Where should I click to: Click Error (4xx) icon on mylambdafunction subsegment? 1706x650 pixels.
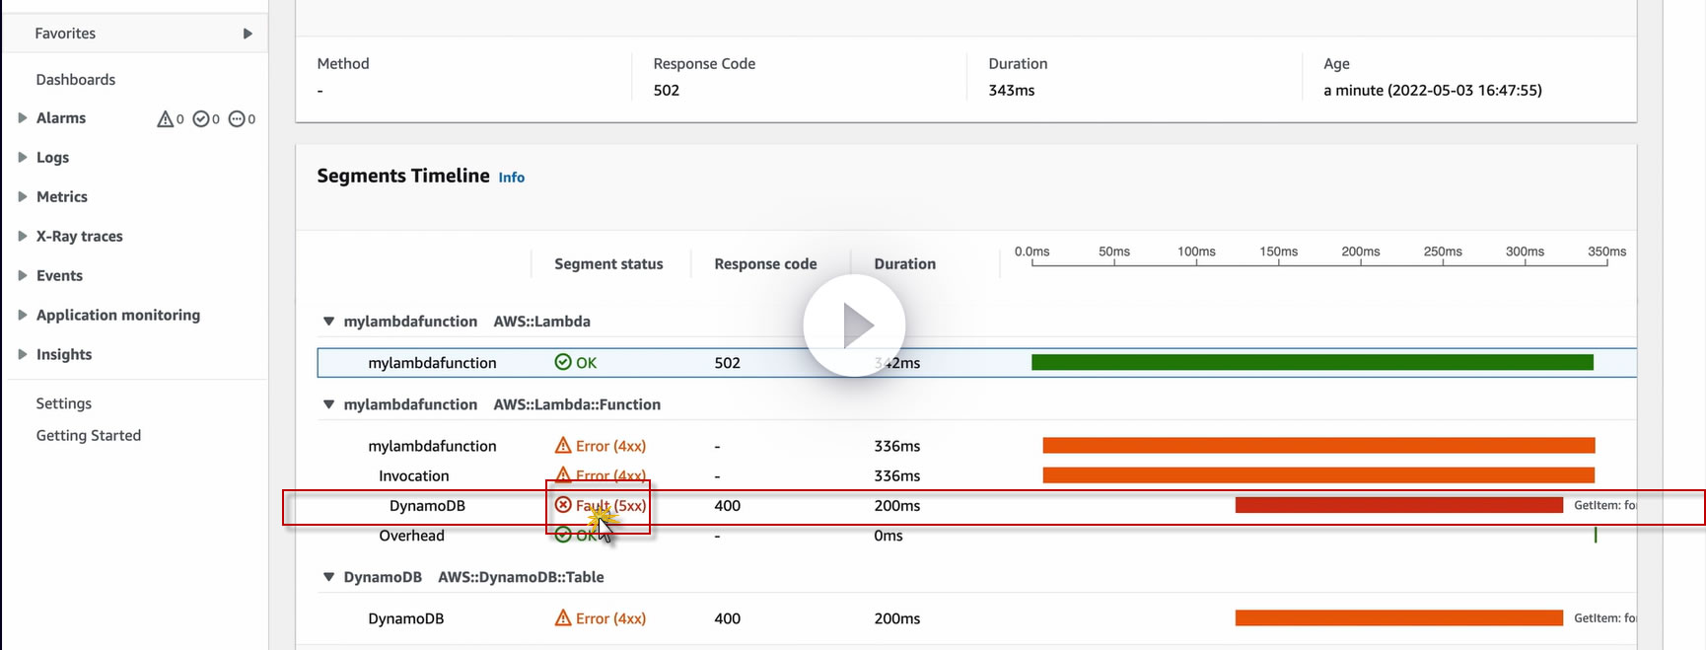(563, 446)
